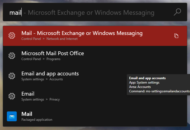This screenshot has width=190, height=130.
Task: Click 'System settings > Privacy' subtitle
Action: (41, 99)
